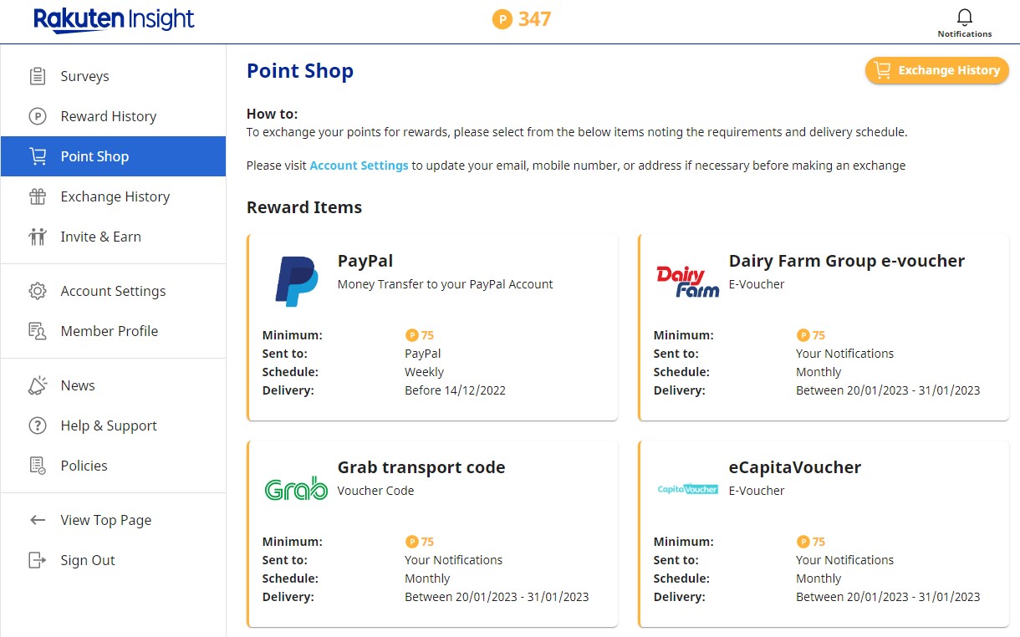Go to Policies in the sidebar
Viewport: 1020px width, 637px height.
point(84,466)
